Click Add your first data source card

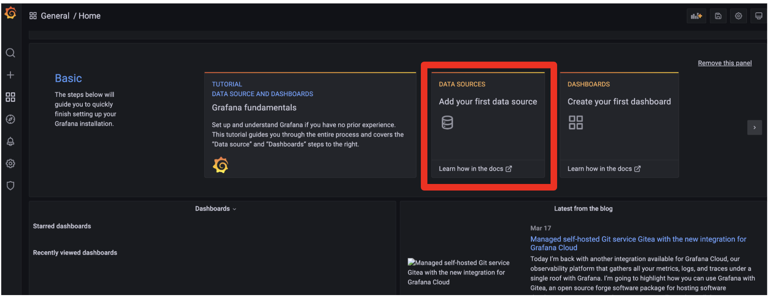(488, 102)
